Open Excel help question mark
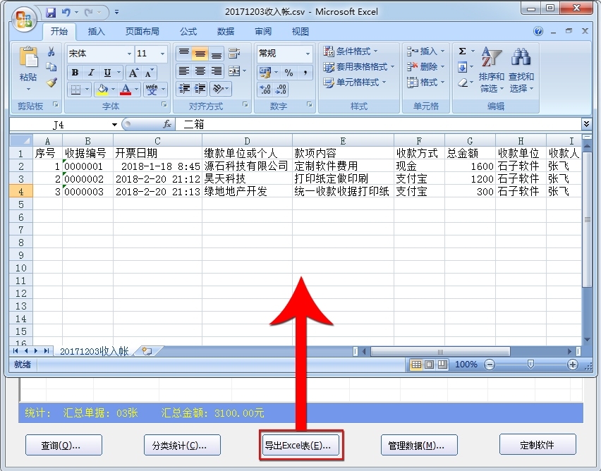The height and width of the screenshot is (471, 601). [538, 32]
